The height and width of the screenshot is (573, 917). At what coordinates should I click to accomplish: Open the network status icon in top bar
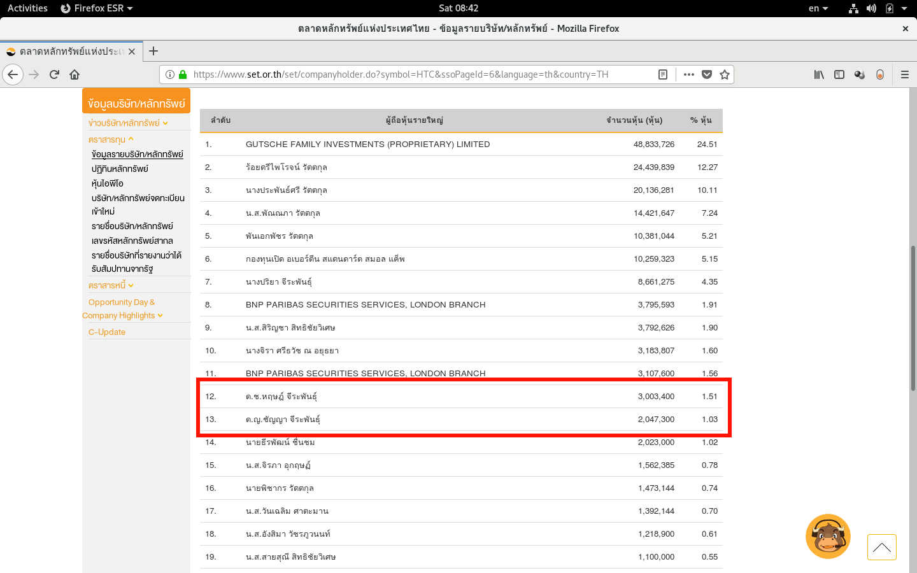click(853, 8)
